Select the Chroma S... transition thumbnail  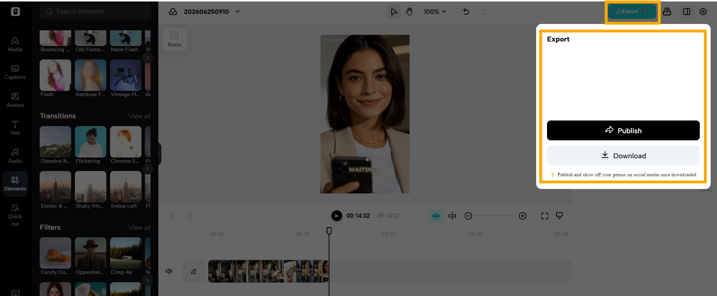point(126,142)
